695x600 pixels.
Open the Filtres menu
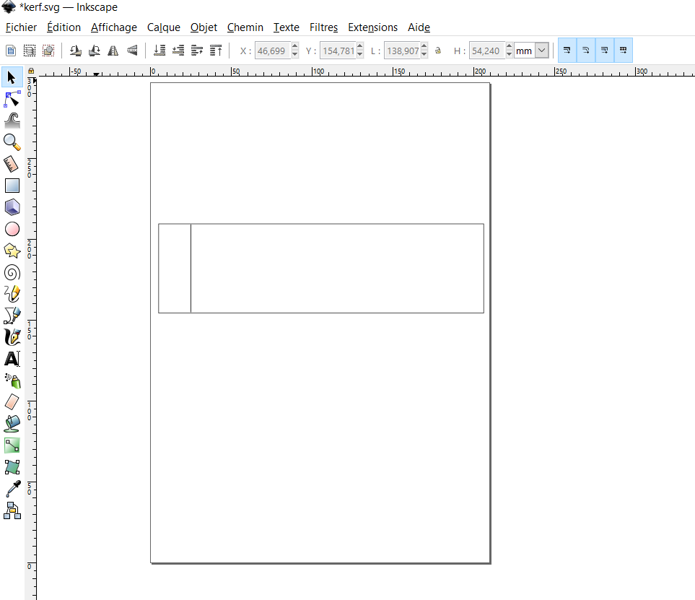point(323,27)
